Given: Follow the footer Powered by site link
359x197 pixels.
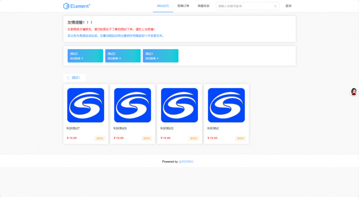Looking at the screenshot, I should [186, 162].
